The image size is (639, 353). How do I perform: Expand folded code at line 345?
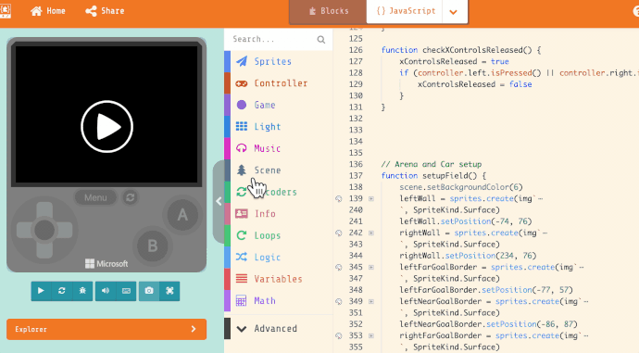(x=371, y=267)
